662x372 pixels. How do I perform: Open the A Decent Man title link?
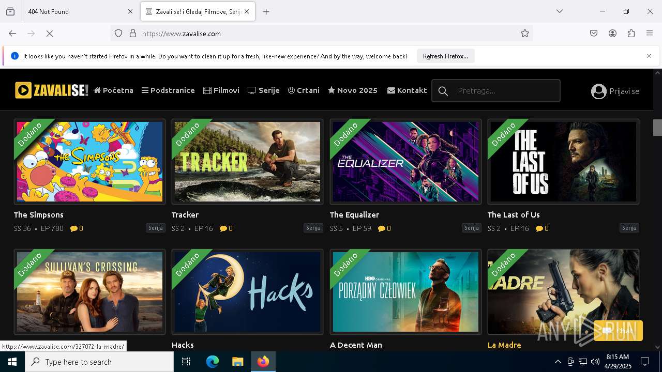point(356,345)
